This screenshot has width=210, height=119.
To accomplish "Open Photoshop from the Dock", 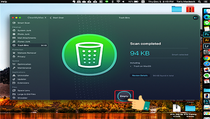I will [207, 34].
